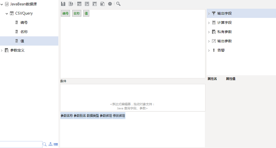Click the 计算字段 calculator icon
Screen dimensions: 276x148
214,23
